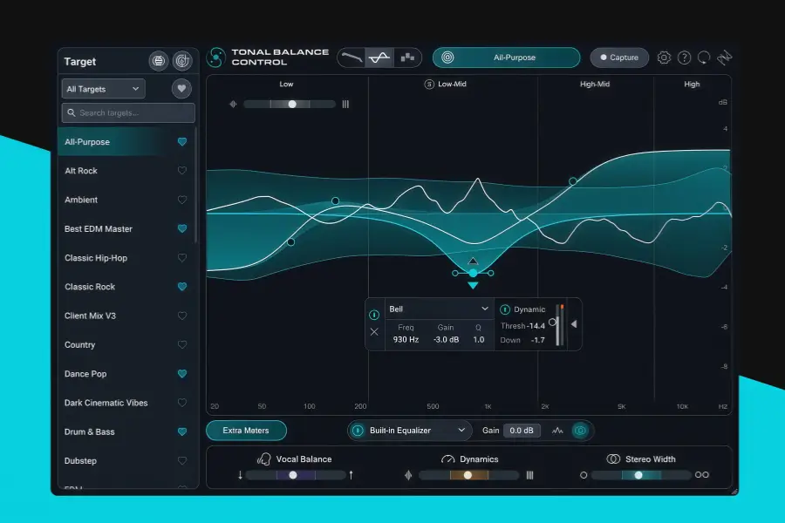Favorite the Ambient target with its heart
The width and height of the screenshot is (785, 523).
tap(183, 200)
